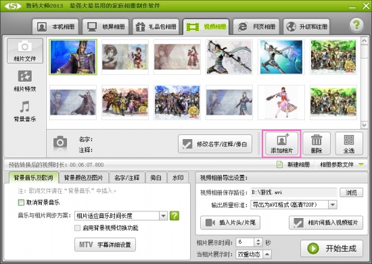Select the pink dress girl thumbnail
The height and width of the screenshot is (264, 372).
pos(281,103)
